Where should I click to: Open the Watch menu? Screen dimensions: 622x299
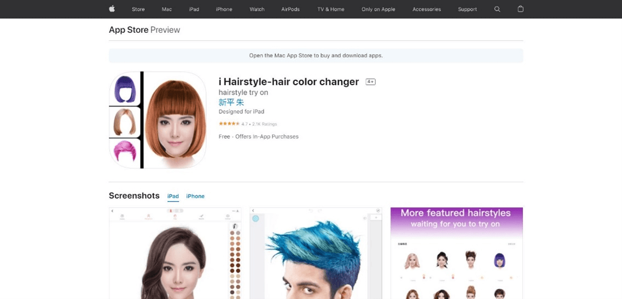[x=257, y=9]
